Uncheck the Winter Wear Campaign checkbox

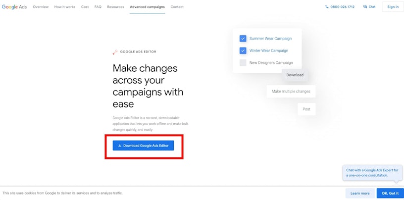tap(243, 50)
